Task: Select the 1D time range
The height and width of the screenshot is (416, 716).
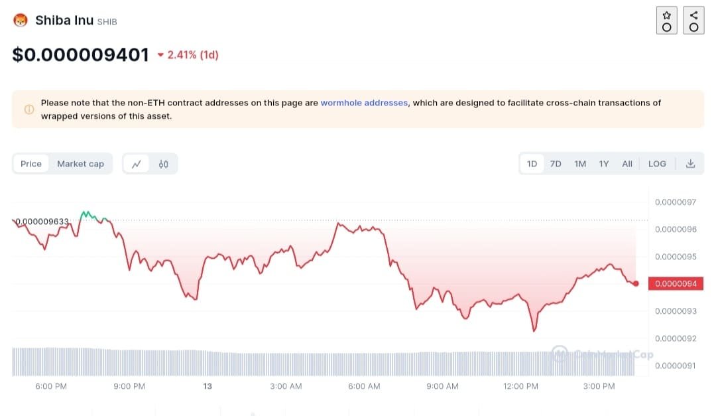Action: tap(532, 164)
